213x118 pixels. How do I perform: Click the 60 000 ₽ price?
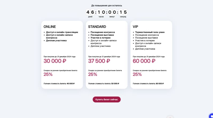tap(144, 61)
